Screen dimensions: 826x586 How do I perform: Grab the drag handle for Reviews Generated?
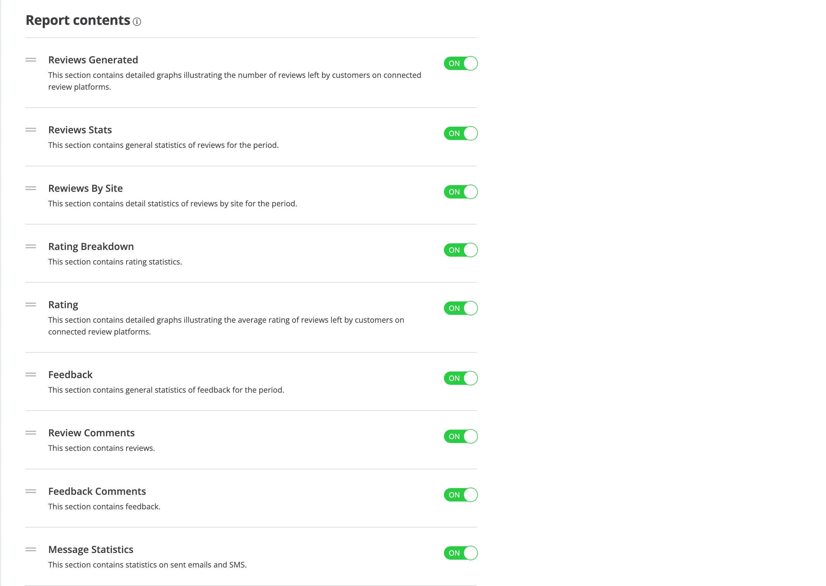tap(31, 60)
